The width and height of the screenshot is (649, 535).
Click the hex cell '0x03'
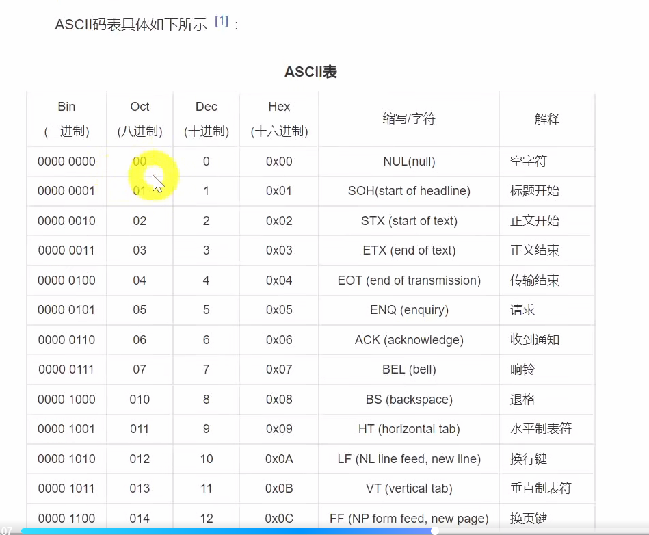pos(279,250)
